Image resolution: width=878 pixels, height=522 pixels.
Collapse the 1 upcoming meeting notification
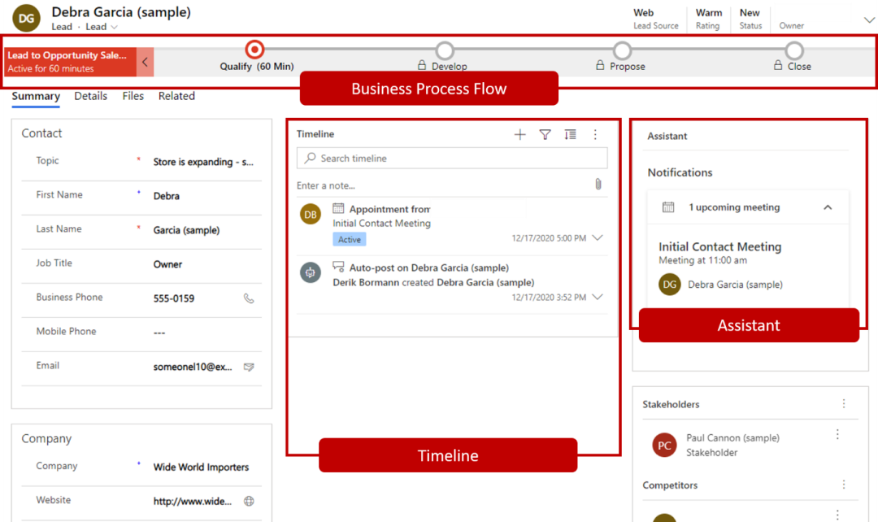[x=828, y=207]
